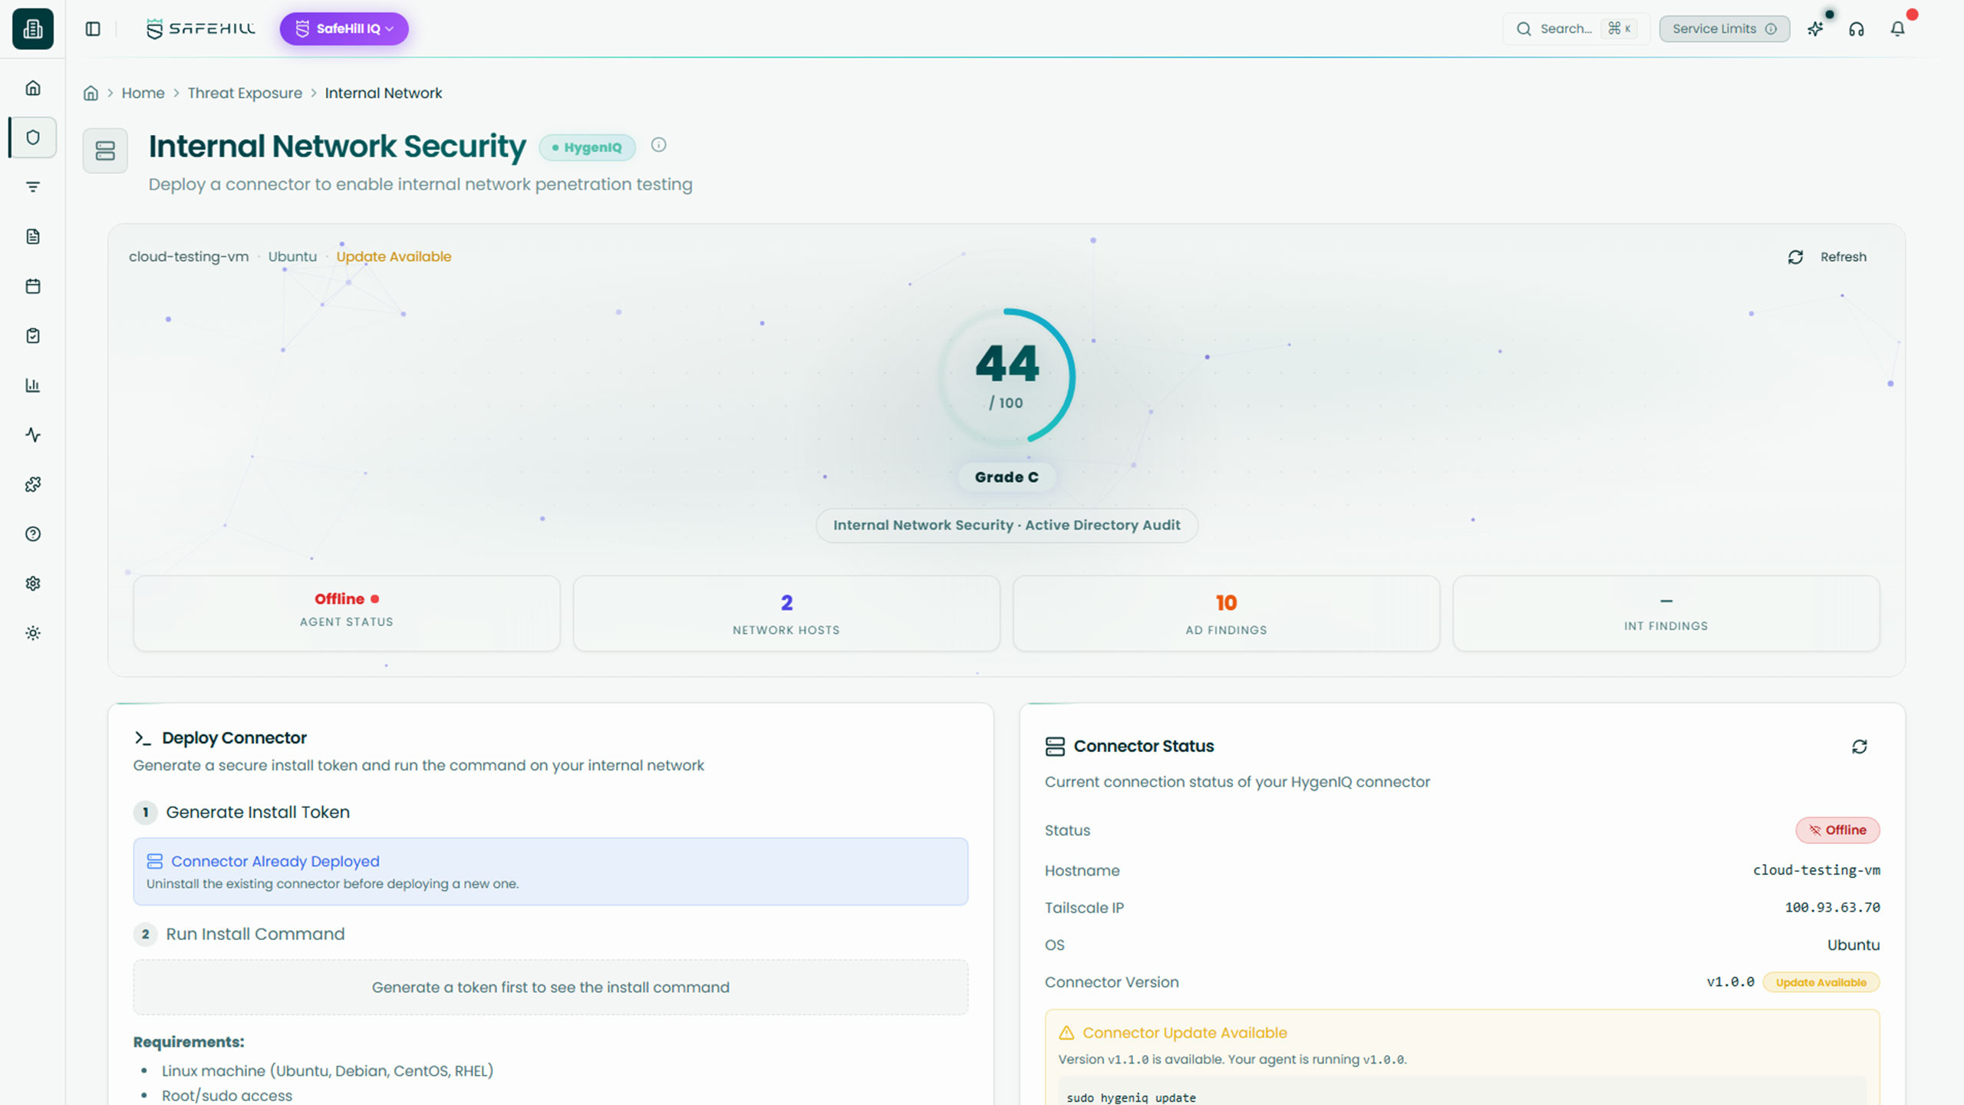Open the integrations puzzle icon in sidebar
This screenshot has height=1105, width=1964.
32,484
